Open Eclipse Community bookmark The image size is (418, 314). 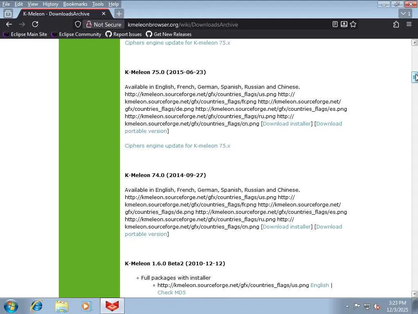77,34
